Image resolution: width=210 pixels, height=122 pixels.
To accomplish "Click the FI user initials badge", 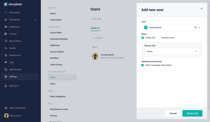I will 146,27.
